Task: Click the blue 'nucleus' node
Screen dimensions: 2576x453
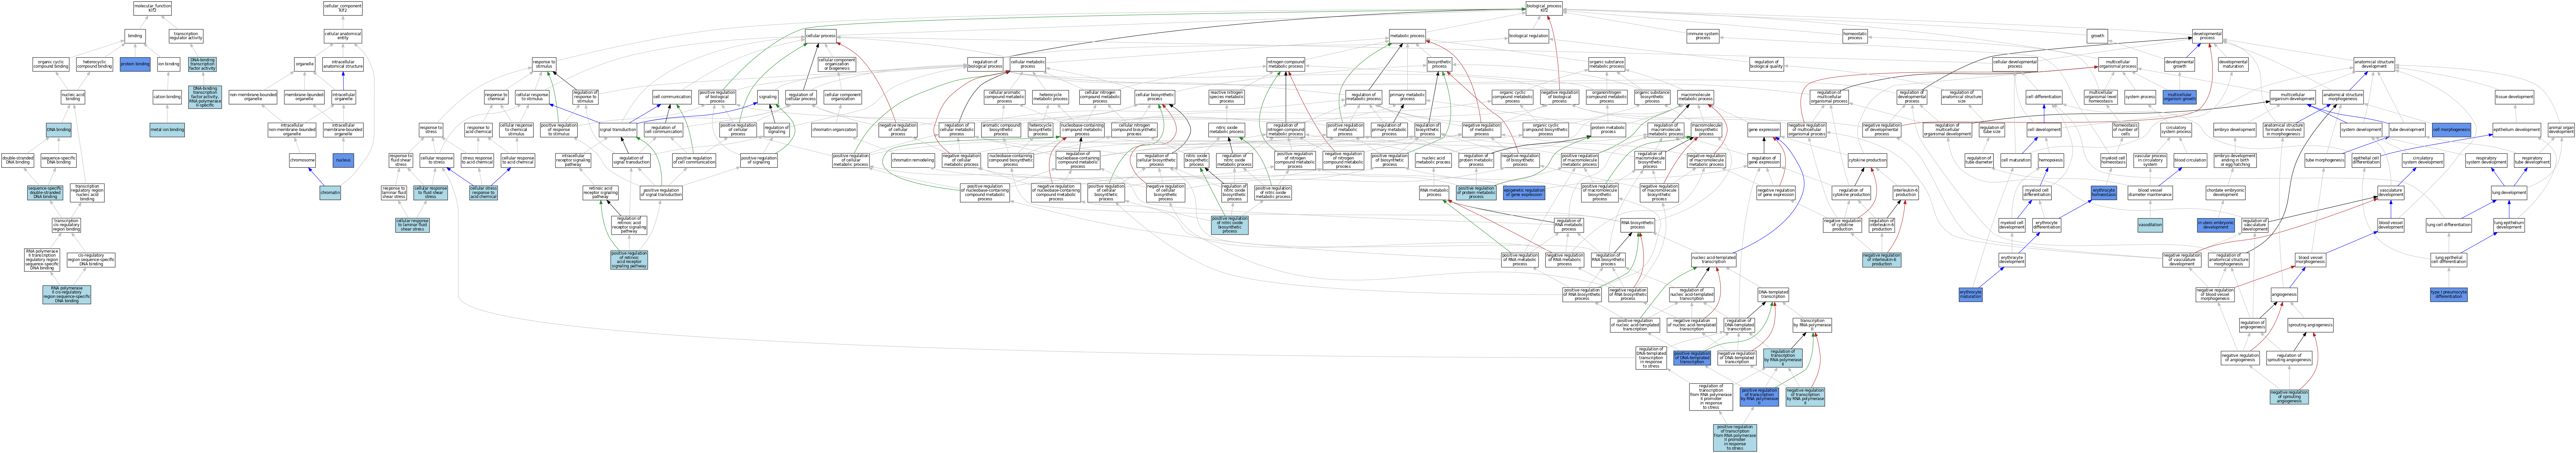Action: click(343, 160)
